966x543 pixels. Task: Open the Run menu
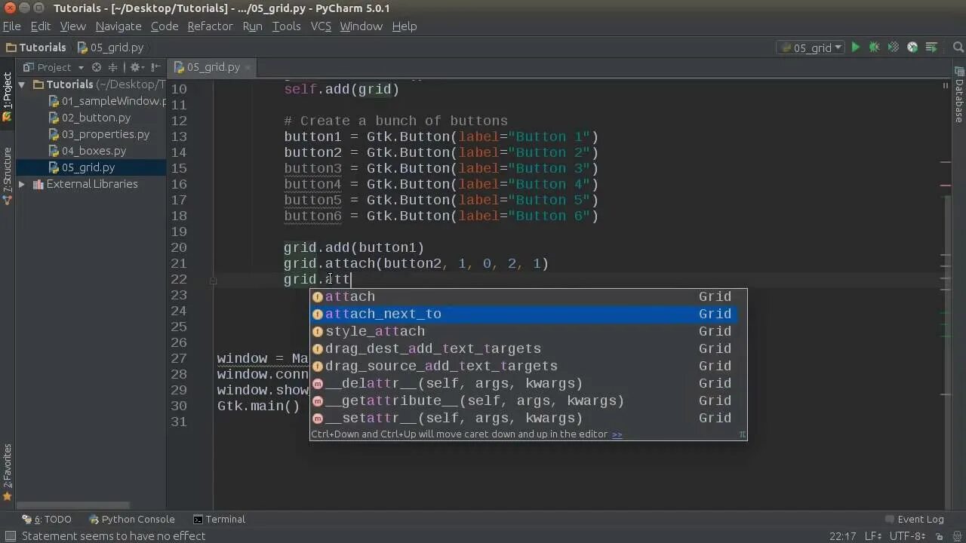coord(253,26)
